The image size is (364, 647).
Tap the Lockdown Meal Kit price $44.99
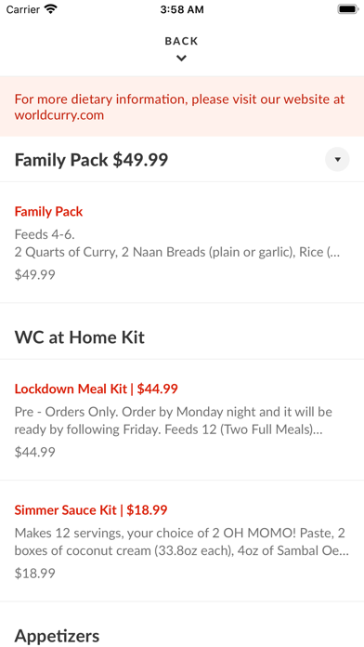pos(34,452)
